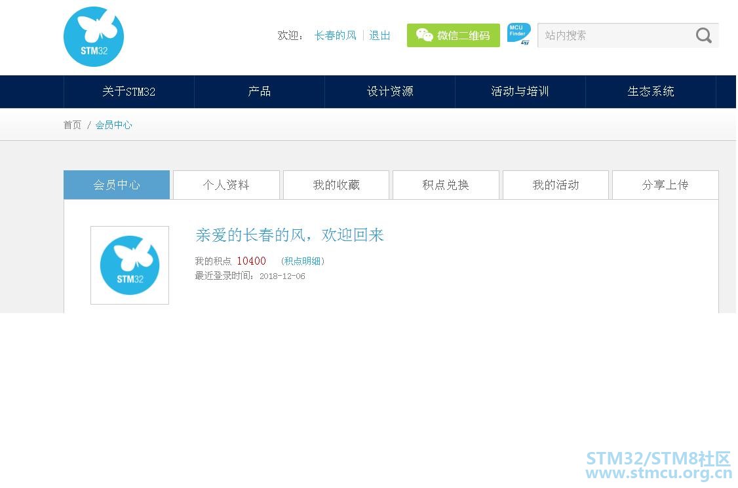Click the WeChat icon on green button

pyautogui.click(x=424, y=35)
